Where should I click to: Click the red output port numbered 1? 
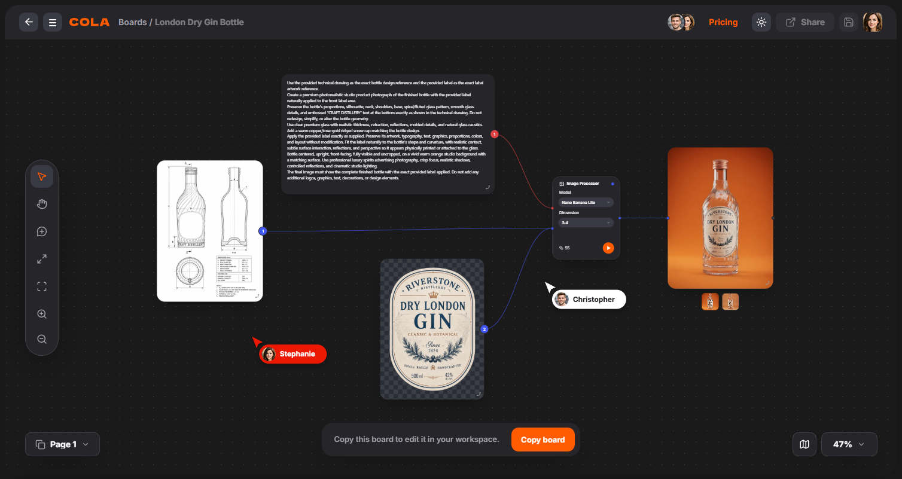tap(494, 135)
